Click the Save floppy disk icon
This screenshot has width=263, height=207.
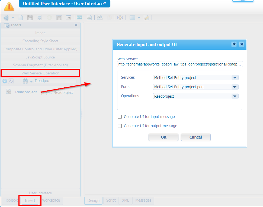click(30, 18)
